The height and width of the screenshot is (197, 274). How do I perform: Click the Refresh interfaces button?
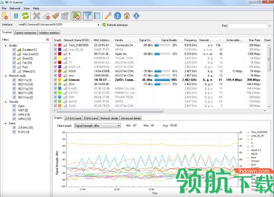click(115, 25)
